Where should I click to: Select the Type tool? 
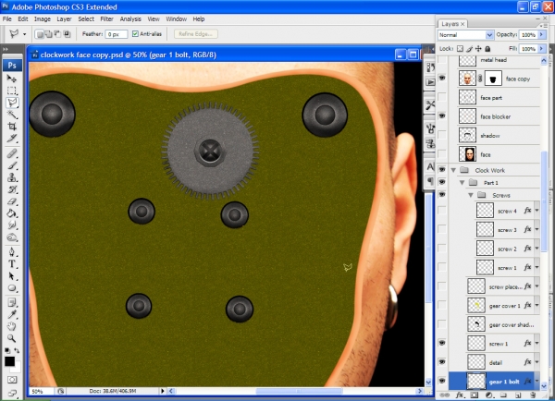point(12,264)
